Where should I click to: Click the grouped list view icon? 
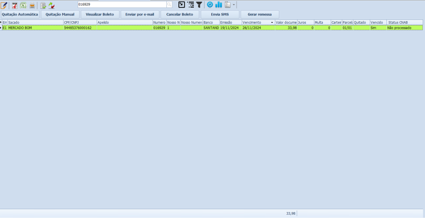[191, 5]
